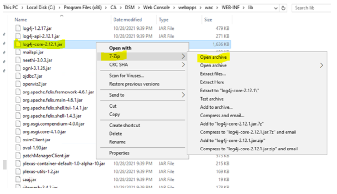
Task: Click the org.apache.felix.shell-1.4.3.jar file icon
Action: (x=18, y=116)
